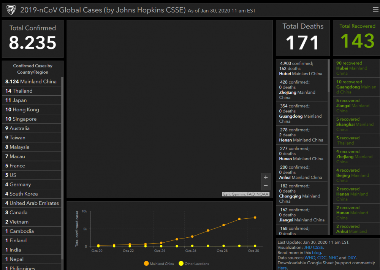The height and width of the screenshot is (270, 380).
Task: Select 4 United Arab Emirates row
Action: pyautogui.click(x=32, y=203)
